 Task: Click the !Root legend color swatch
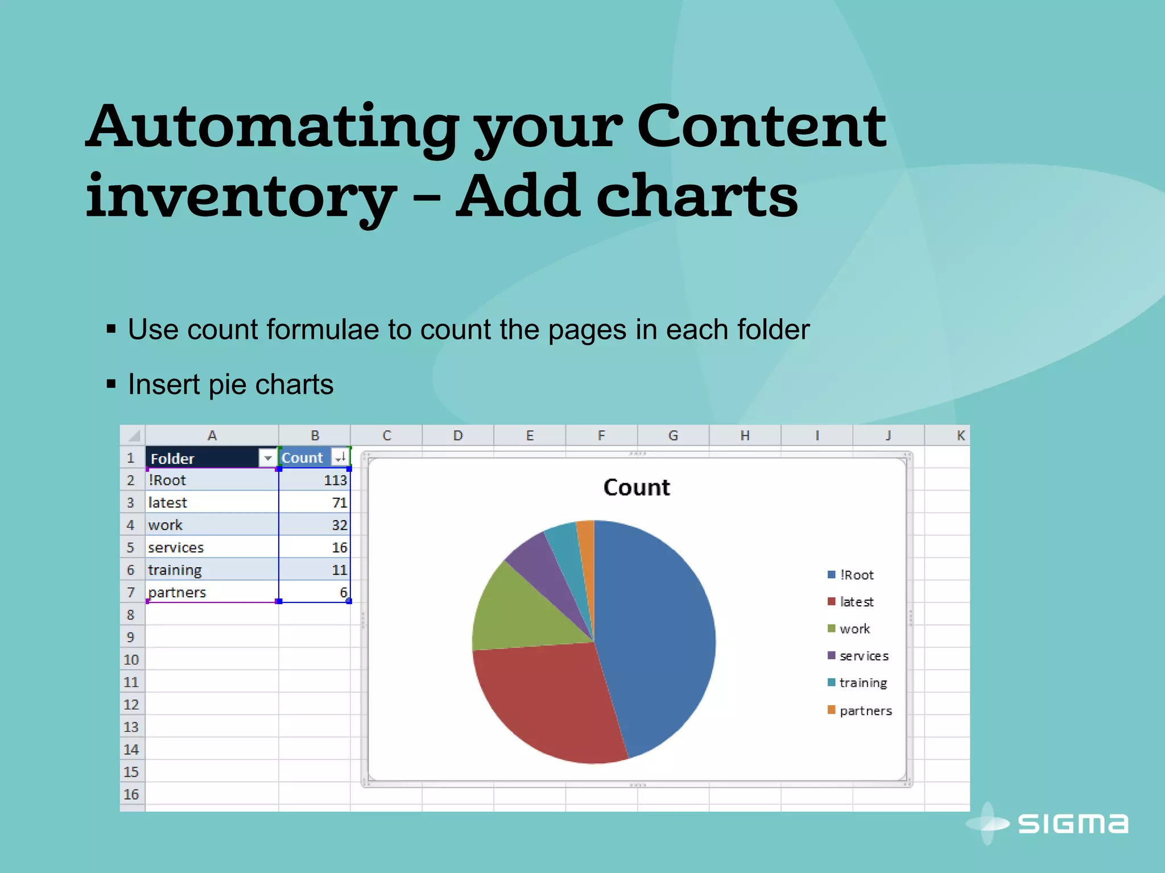[x=831, y=575]
